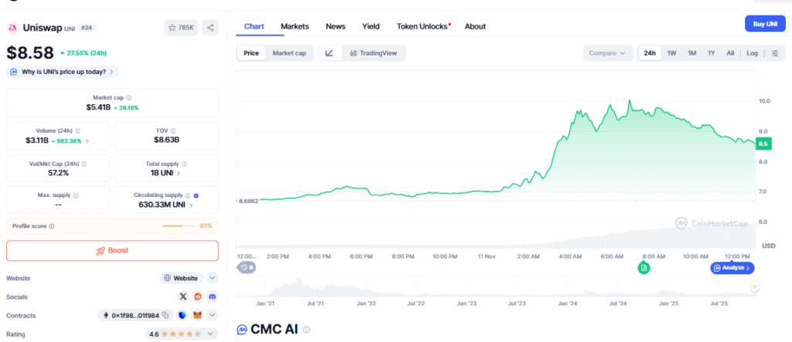Switch to TradingView chart mode
This screenshot has height=342, width=792.
point(373,53)
